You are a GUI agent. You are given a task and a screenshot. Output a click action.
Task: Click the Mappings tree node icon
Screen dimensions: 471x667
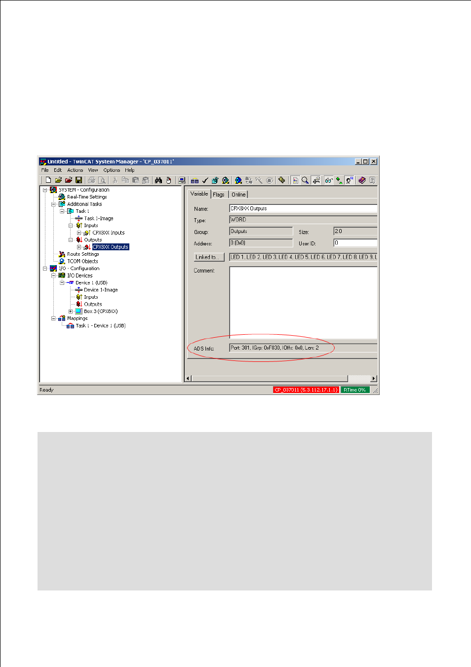click(62, 318)
